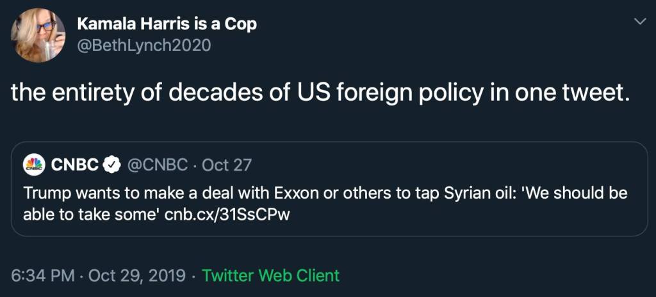Click the @CNBC handle

(x=156, y=165)
